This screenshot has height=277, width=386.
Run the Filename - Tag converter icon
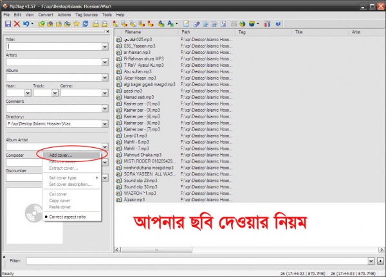(124, 24)
